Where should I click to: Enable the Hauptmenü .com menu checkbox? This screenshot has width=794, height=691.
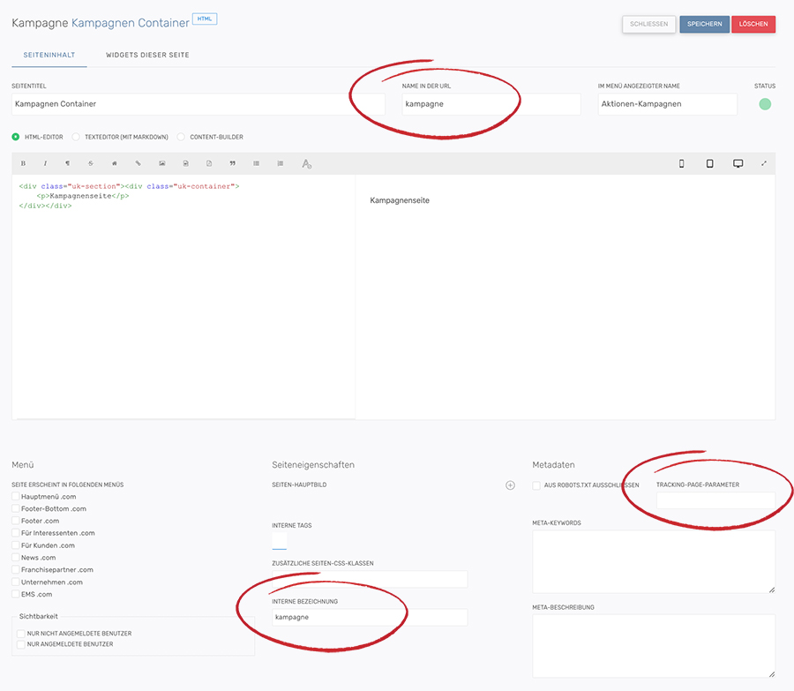pos(16,497)
